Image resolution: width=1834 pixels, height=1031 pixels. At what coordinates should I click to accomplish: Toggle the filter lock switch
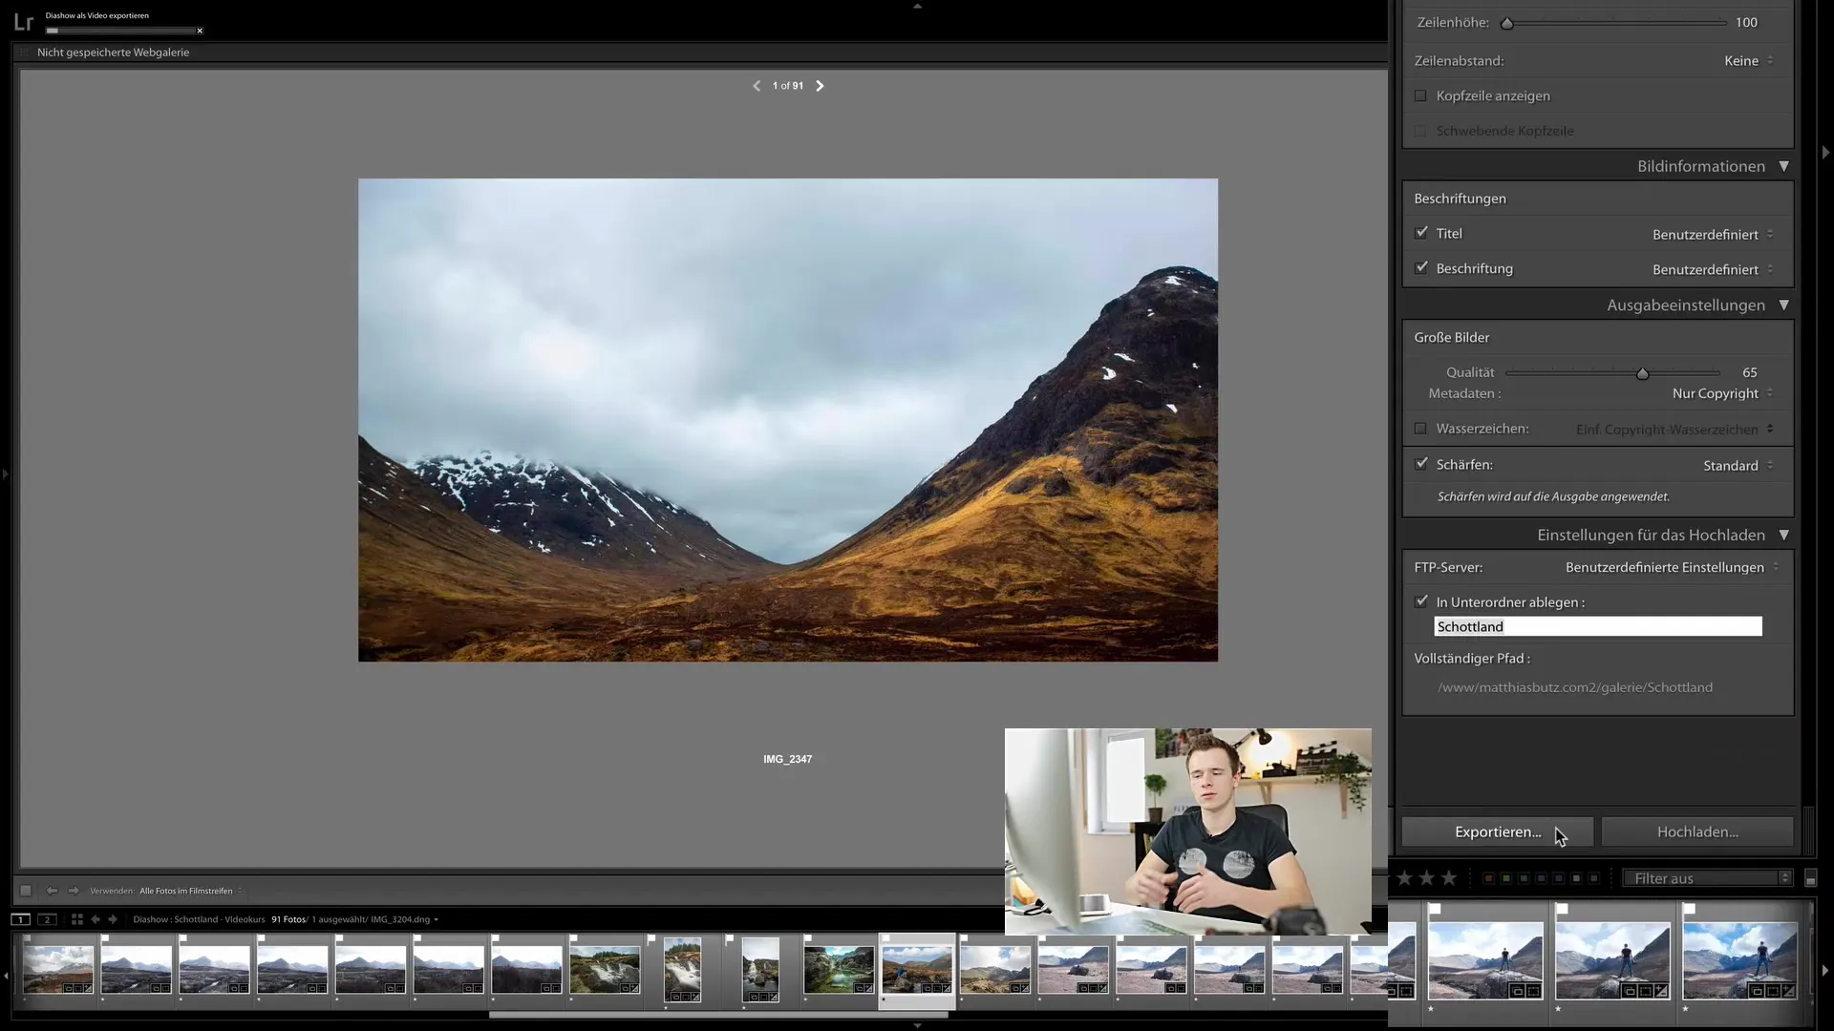coord(1811,878)
